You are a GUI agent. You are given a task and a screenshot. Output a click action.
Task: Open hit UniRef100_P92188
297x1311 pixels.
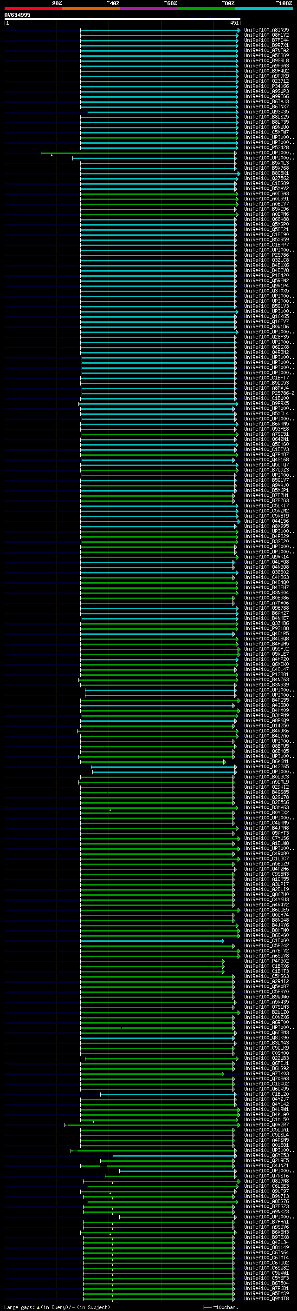(266, 628)
